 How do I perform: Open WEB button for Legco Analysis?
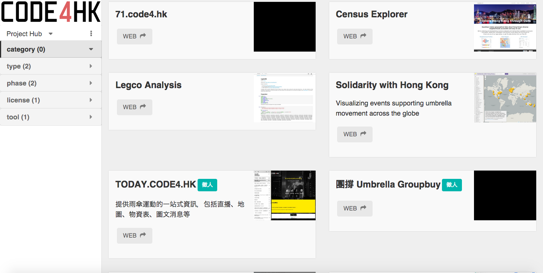tap(135, 107)
